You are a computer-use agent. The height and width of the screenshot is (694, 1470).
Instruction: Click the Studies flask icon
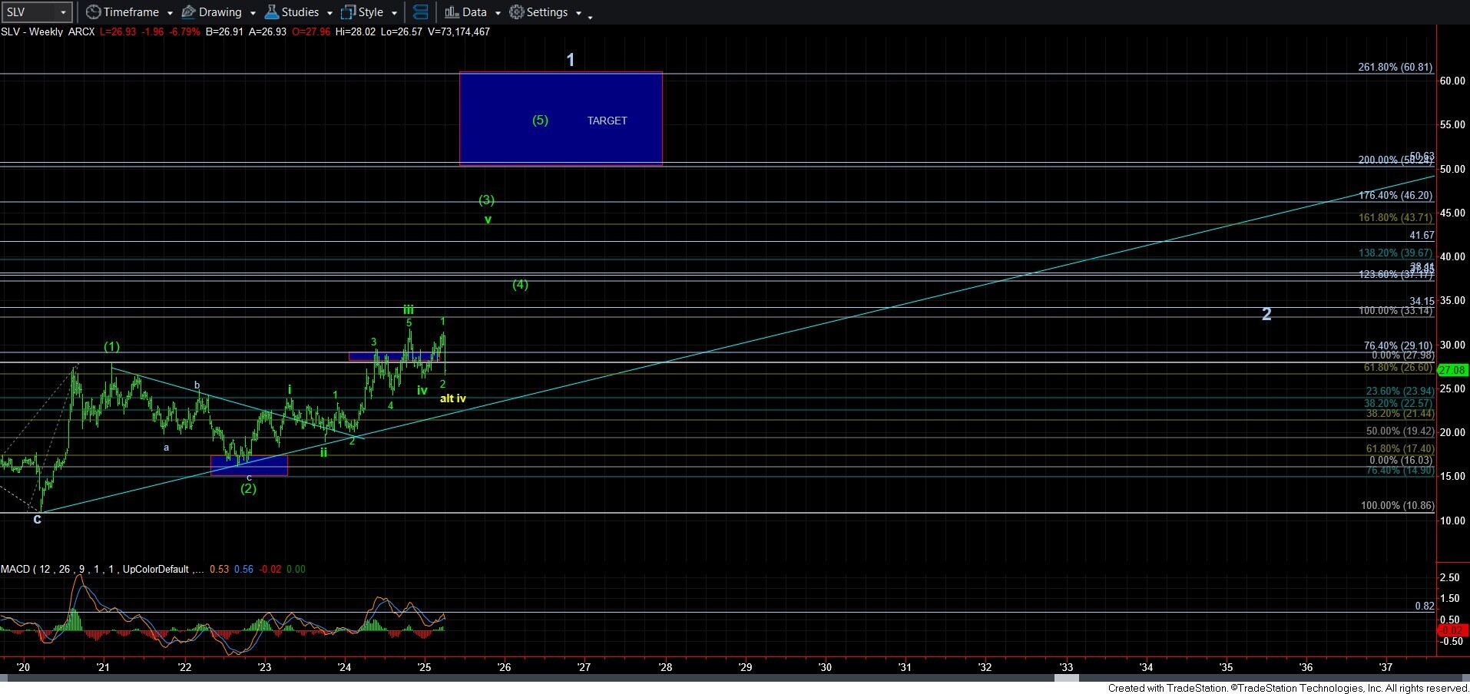point(271,12)
